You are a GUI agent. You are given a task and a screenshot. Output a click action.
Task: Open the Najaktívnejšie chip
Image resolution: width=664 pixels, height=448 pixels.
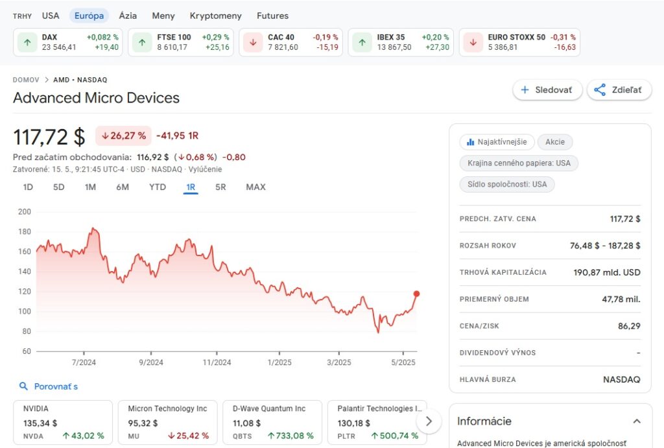497,142
